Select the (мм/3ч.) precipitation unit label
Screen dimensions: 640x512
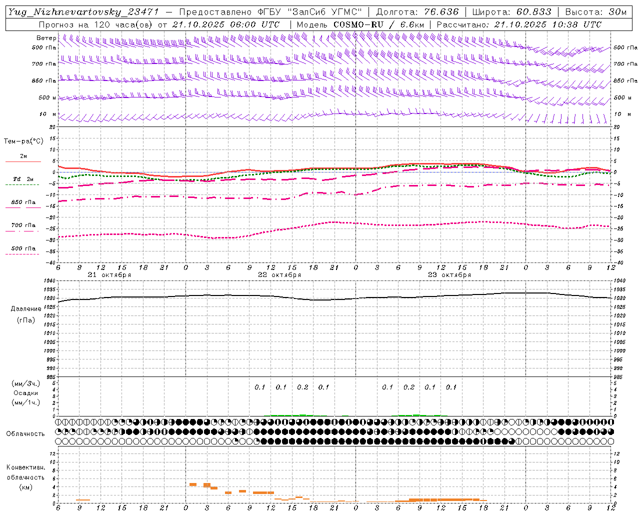tap(26, 383)
